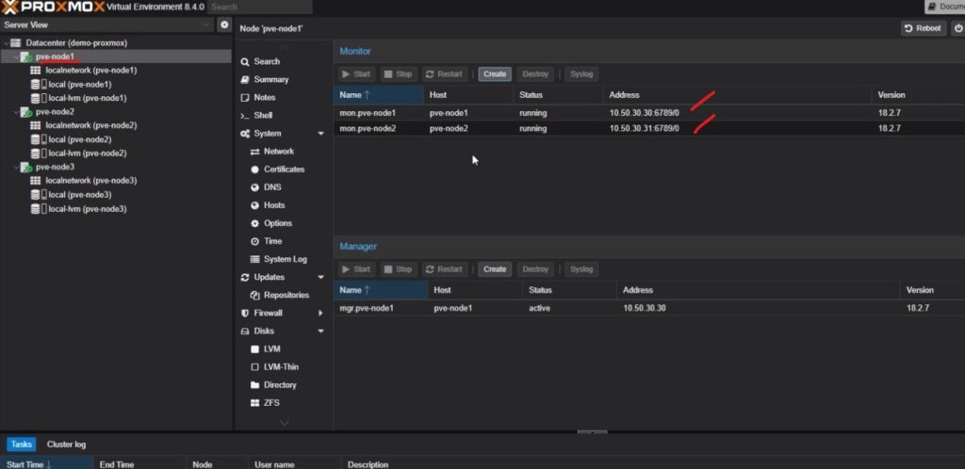Open the node Notes page
The image size is (965, 469).
pos(265,97)
